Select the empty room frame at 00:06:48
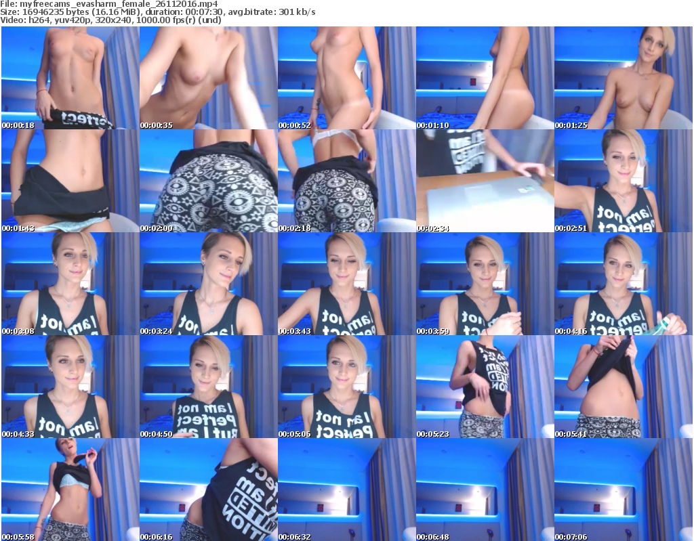 click(485, 490)
